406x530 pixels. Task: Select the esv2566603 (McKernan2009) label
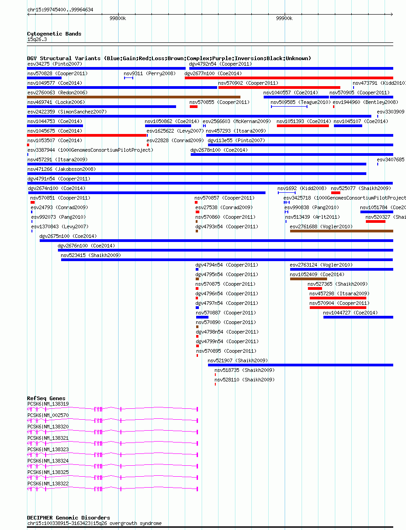[x=237, y=121]
